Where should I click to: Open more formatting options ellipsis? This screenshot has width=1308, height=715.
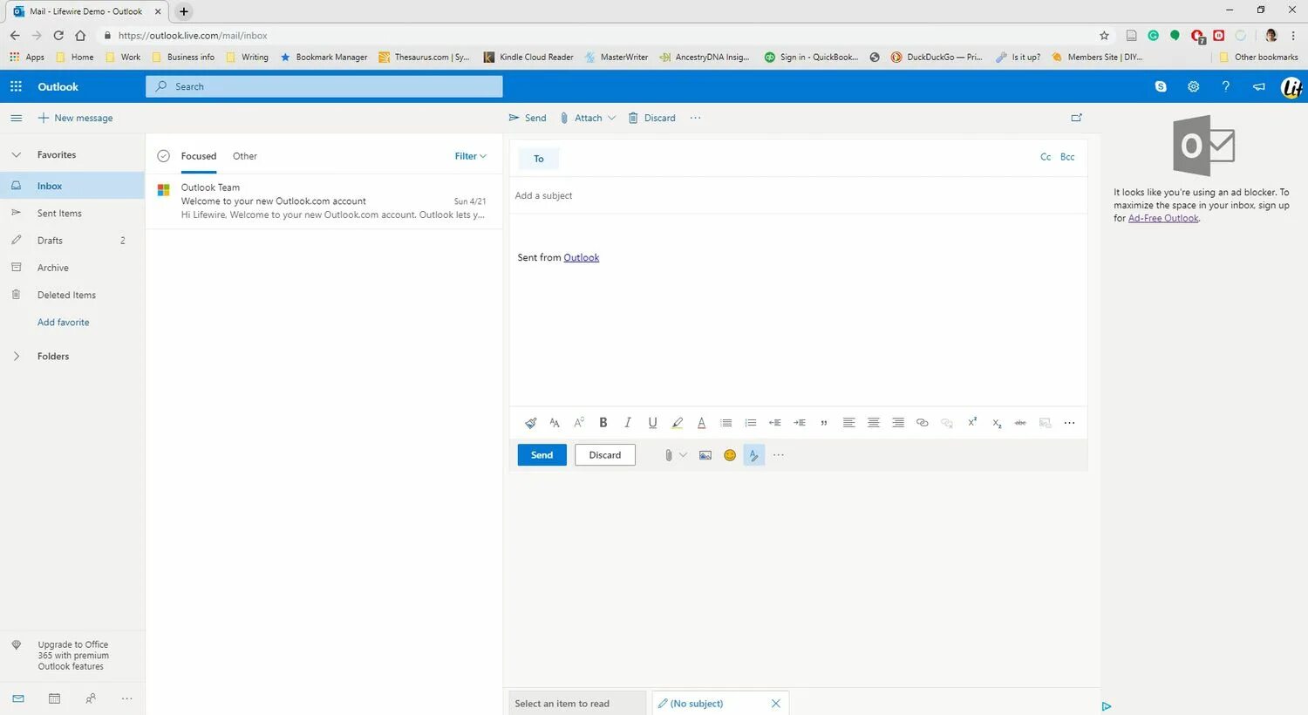point(1069,423)
